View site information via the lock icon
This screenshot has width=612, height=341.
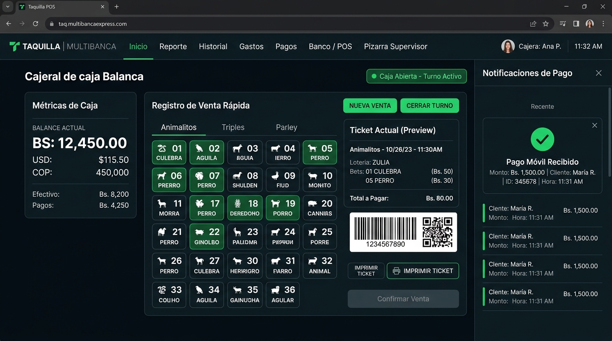coord(52,24)
